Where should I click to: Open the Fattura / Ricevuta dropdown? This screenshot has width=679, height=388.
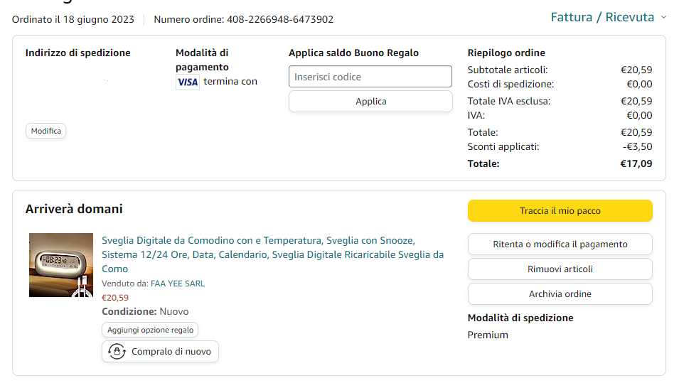602,18
